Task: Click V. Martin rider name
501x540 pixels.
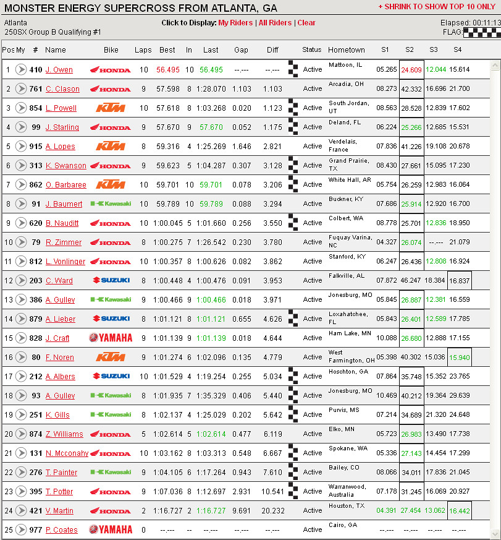Action: 59,510
